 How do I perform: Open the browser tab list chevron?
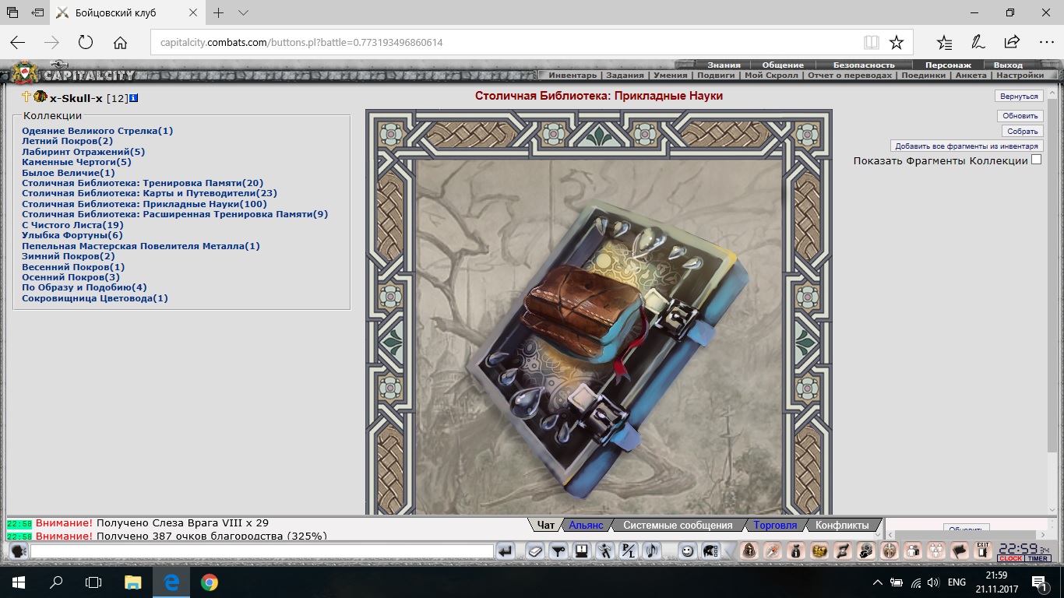click(243, 13)
